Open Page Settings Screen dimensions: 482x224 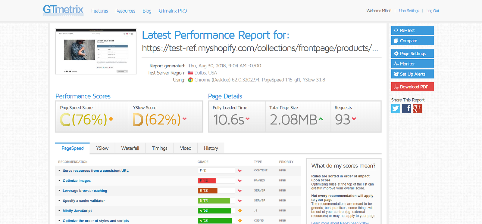(412, 54)
